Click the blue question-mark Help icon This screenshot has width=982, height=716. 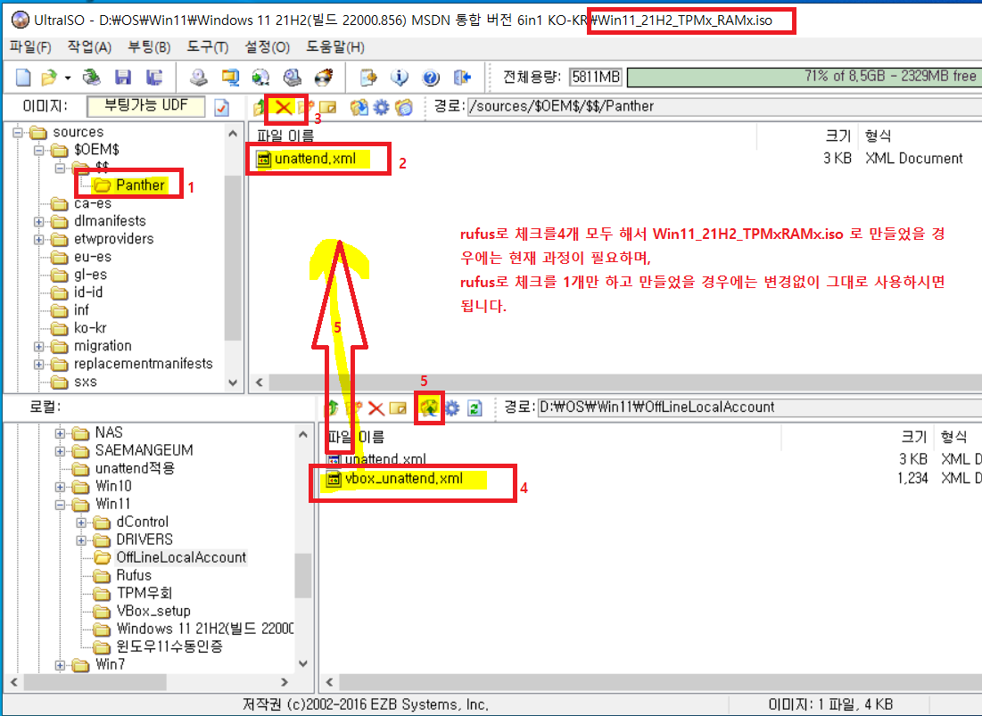[x=431, y=78]
